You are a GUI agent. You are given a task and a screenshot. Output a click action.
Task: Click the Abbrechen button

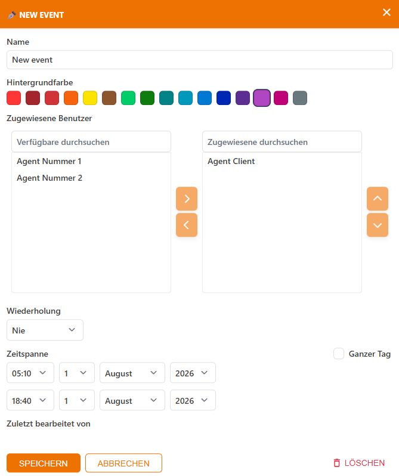coord(123,463)
